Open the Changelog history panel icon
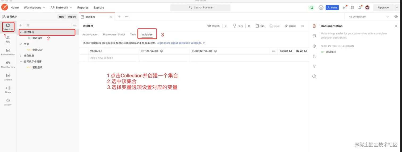 314,46
